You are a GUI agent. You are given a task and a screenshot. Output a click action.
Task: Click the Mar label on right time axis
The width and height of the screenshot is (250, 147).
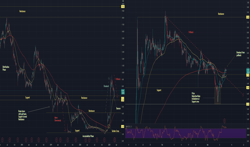point(208,145)
